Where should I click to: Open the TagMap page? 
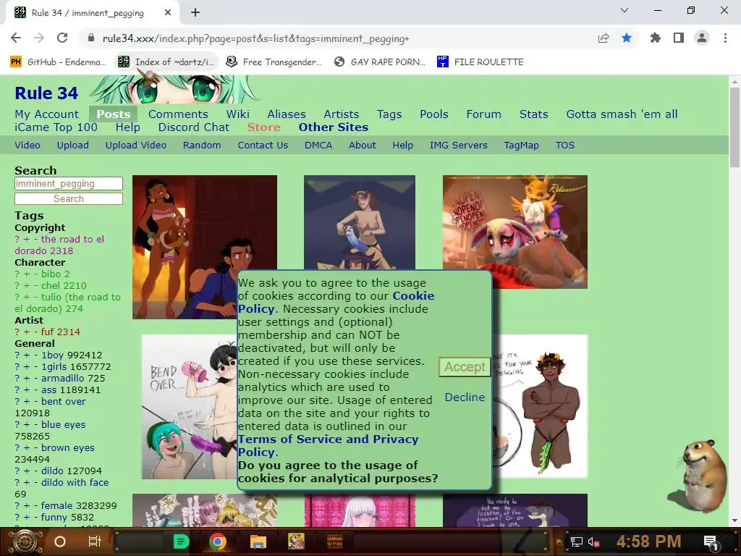(521, 145)
